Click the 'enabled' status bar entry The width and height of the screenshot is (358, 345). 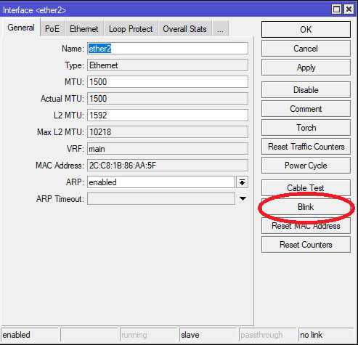click(30, 335)
